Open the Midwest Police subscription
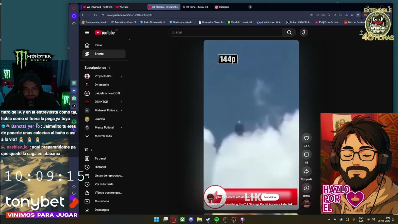 pyautogui.click(x=104, y=110)
